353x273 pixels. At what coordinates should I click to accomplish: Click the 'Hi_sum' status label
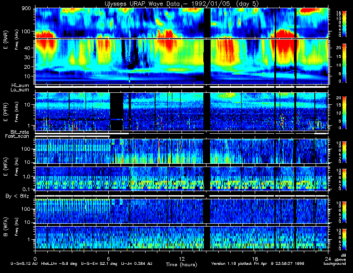pos(20,86)
